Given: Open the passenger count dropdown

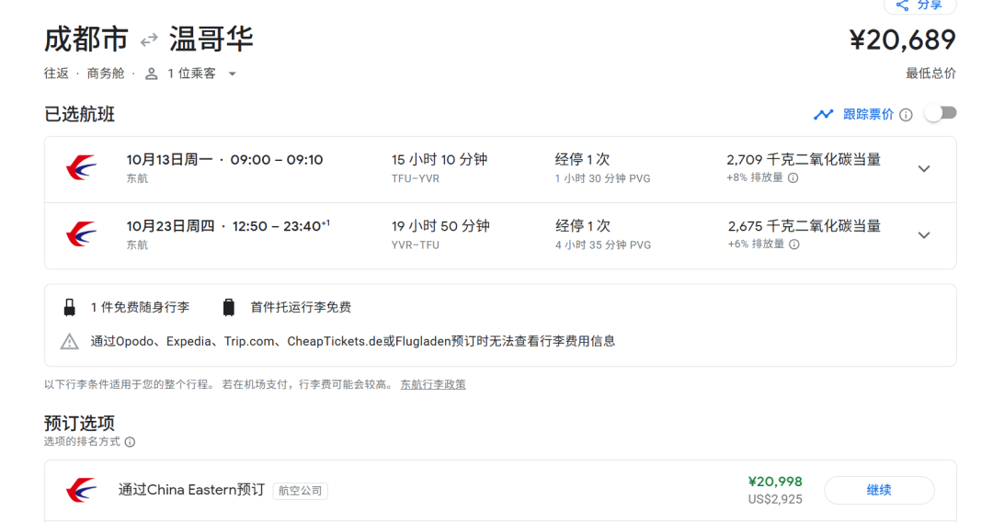Looking at the screenshot, I should [232, 74].
